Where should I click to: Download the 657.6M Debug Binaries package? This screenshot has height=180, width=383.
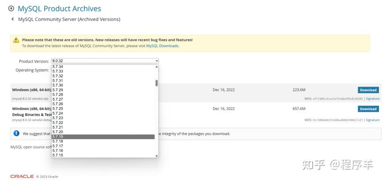click(368, 109)
